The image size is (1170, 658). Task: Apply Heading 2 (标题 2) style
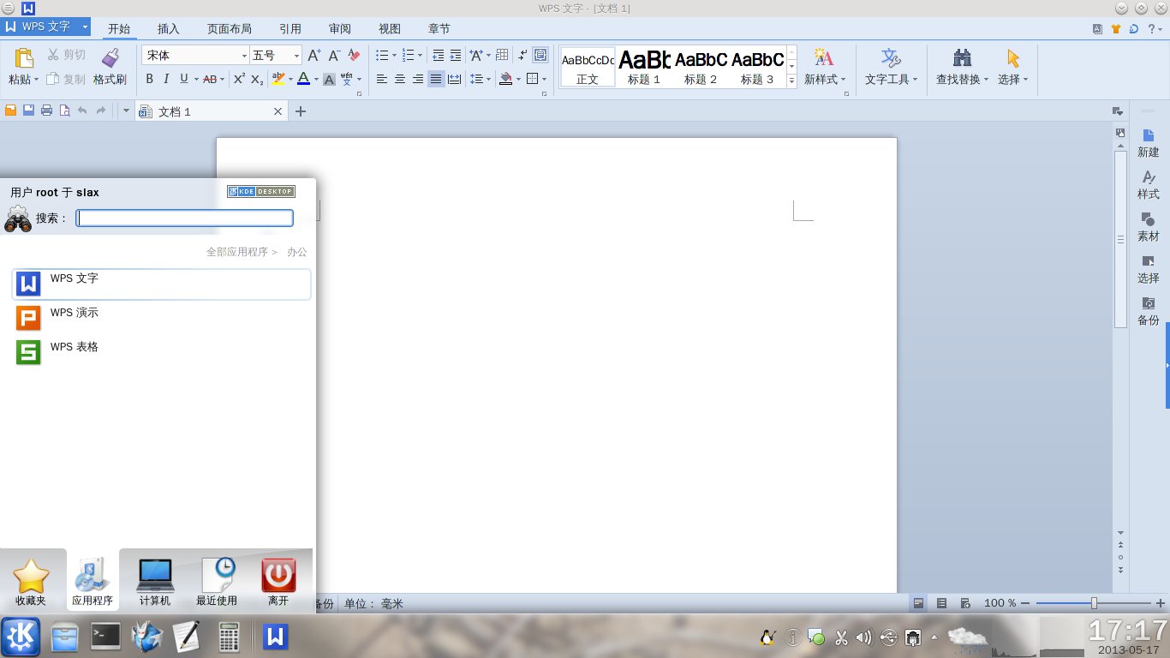[x=701, y=67]
